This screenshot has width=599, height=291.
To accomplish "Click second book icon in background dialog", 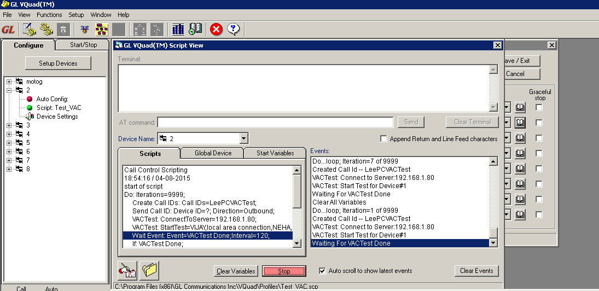I will 520,123.
